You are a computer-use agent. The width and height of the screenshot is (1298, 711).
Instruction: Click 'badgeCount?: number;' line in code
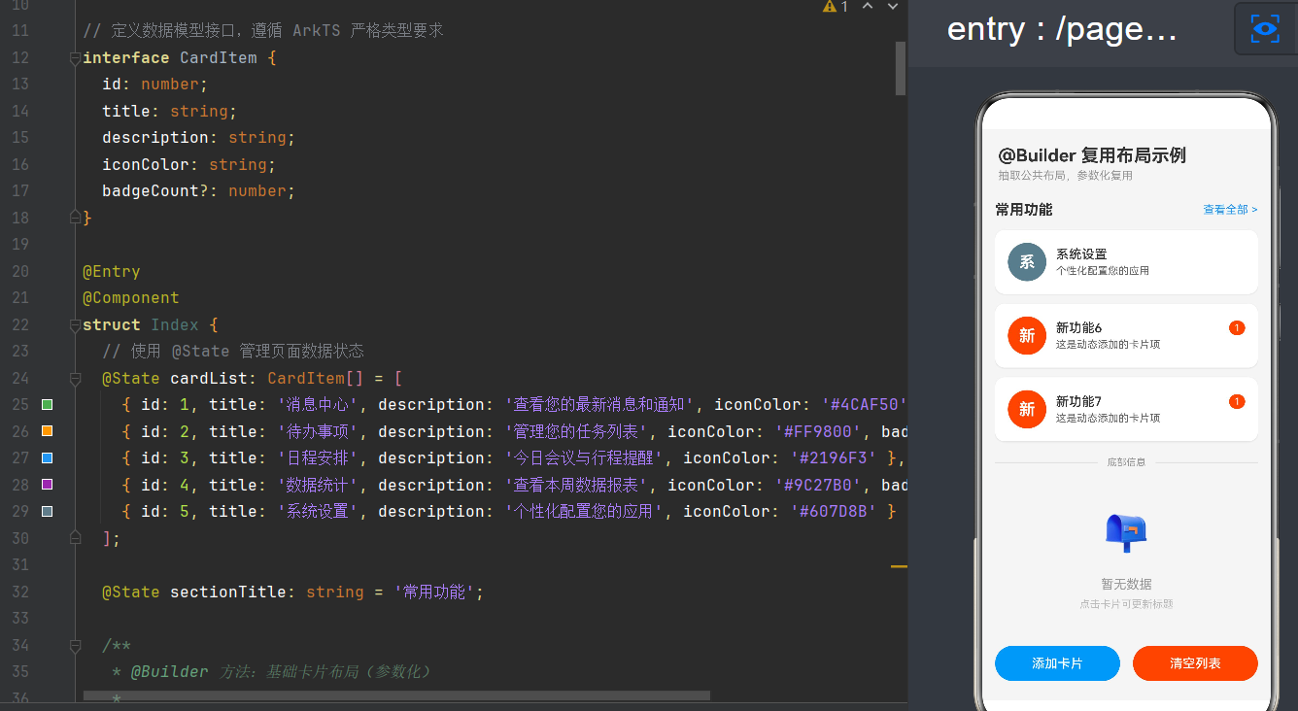point(198,191)
